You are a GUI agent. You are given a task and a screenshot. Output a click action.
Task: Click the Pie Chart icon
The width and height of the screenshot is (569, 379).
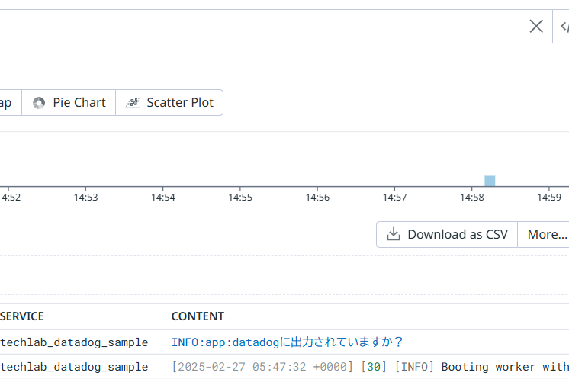tap(39, 103)
